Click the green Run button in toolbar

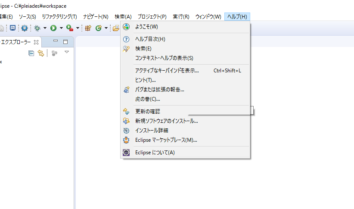coord(53,28)
